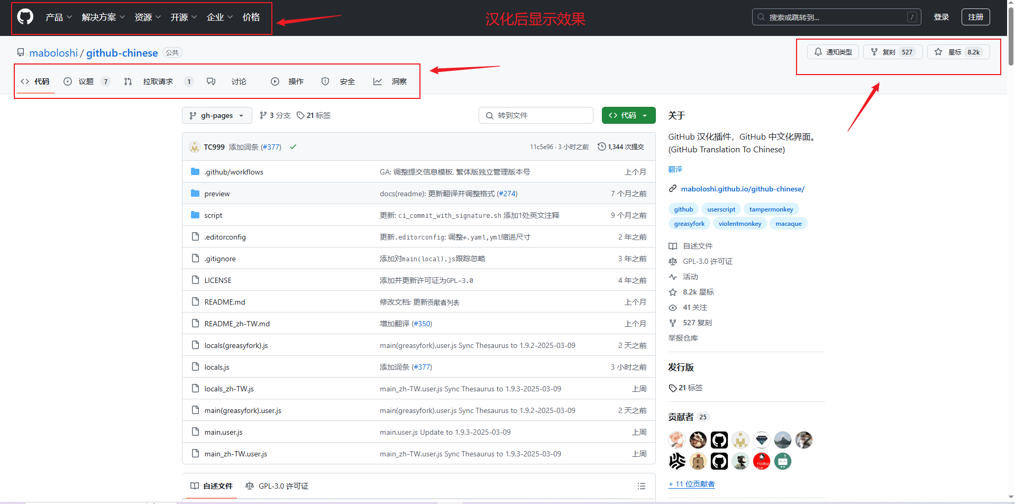The height and width of the screenshot is (504, 1015).
Task: Click the userscript topic tag
Action: 721,209
